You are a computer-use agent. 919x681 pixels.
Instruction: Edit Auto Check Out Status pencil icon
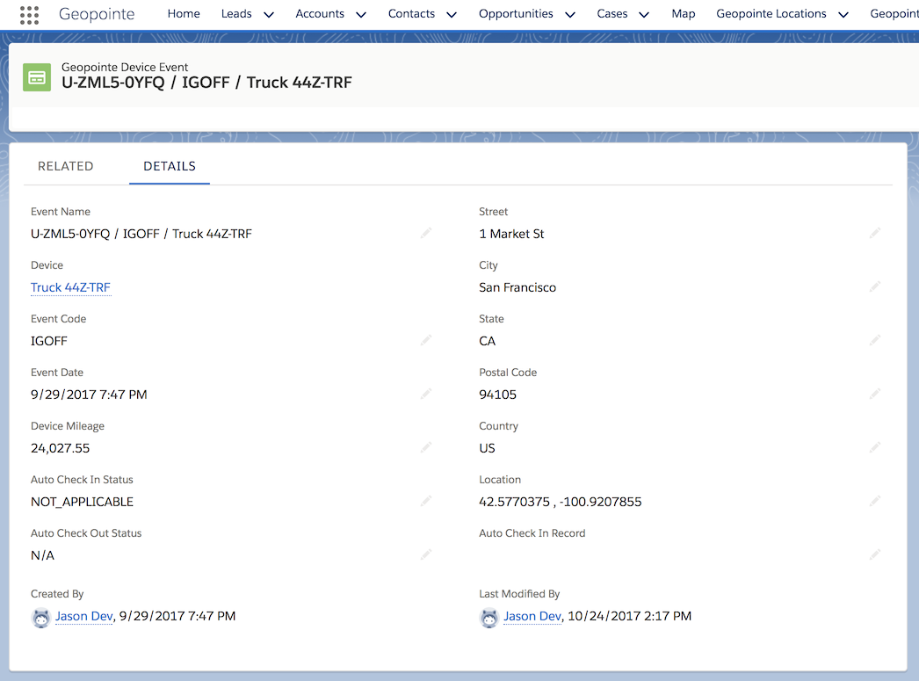[426, 554]
